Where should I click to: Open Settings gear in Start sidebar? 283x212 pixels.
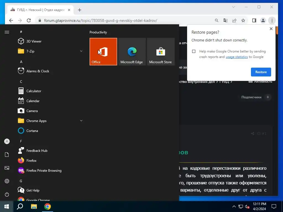coord(7,181)
